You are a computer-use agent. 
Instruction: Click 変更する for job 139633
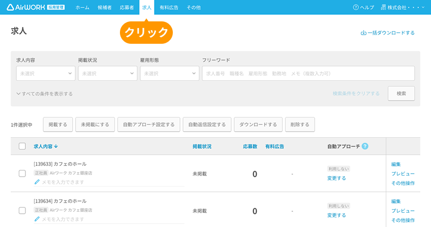pyautogui.click(x=336, y=178)
